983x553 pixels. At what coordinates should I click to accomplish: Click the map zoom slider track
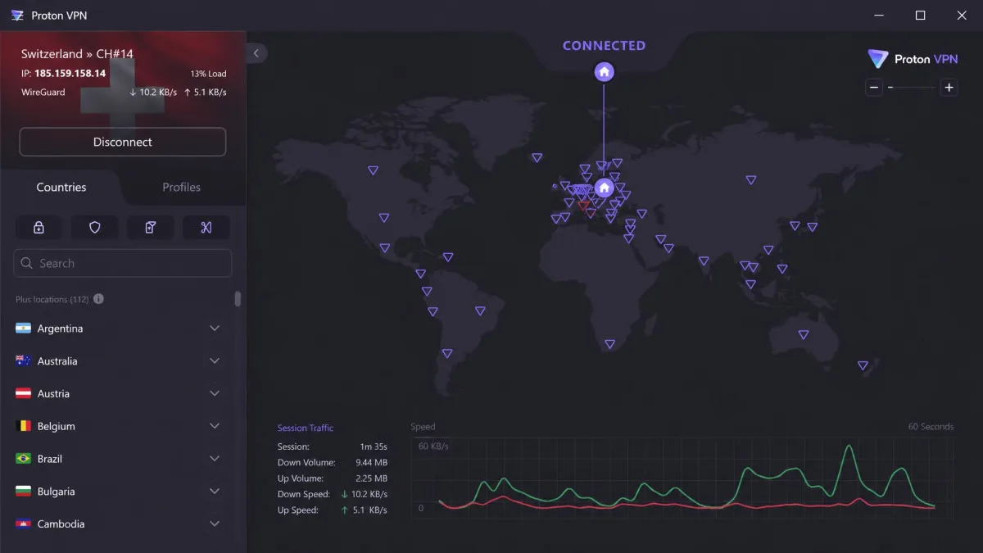(x=912, y=87)
